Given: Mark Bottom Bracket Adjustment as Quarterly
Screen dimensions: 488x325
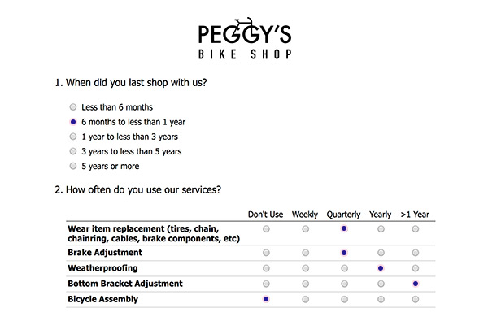Looking at the screenshot, I should (344, 284).
